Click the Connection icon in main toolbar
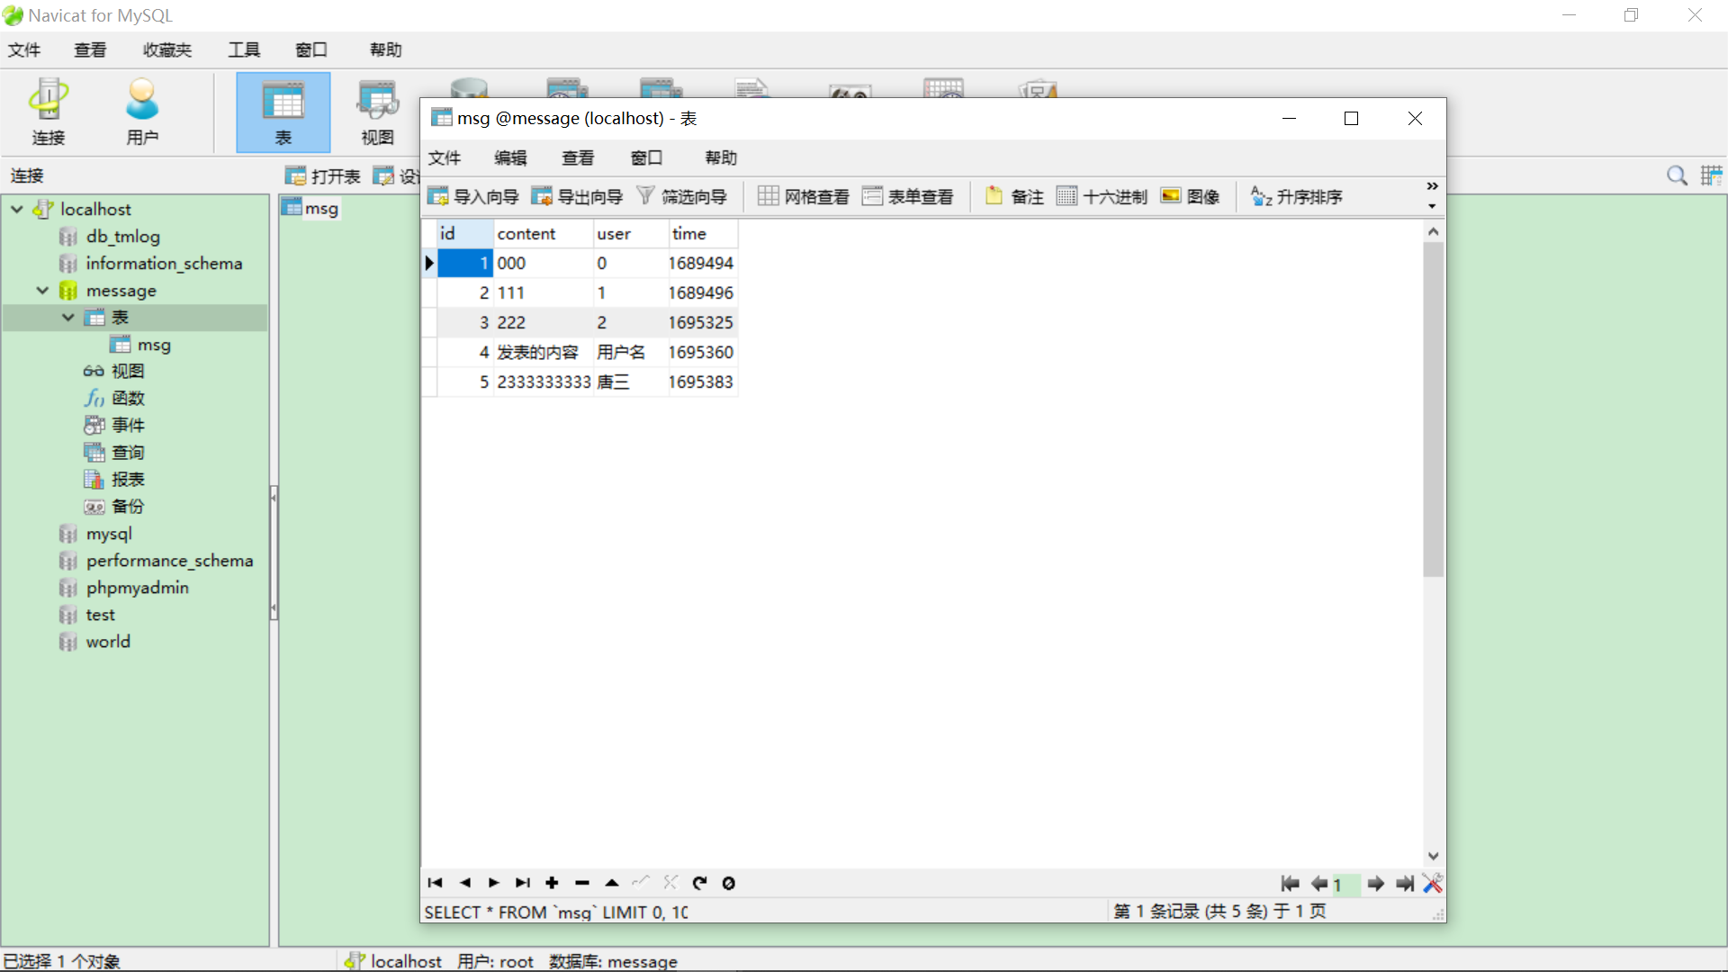The image size is (1728, 972). pyautogui.click(x=49, y=112)
